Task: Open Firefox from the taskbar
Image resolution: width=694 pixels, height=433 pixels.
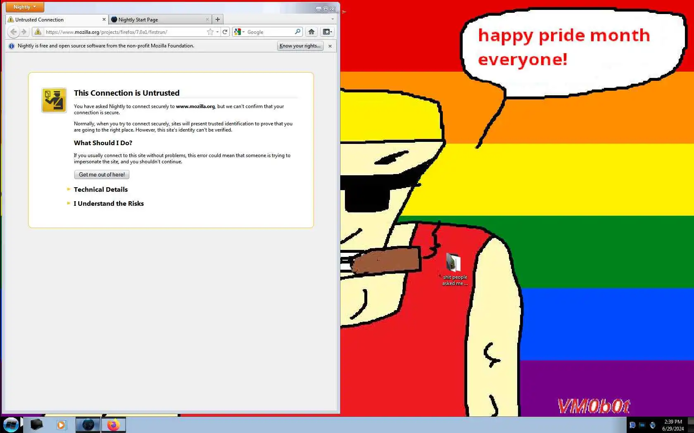Action: [113, 425]
